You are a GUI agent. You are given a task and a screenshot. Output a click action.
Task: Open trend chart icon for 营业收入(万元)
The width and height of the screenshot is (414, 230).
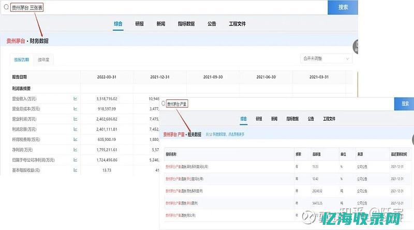[x=75, y=98]
